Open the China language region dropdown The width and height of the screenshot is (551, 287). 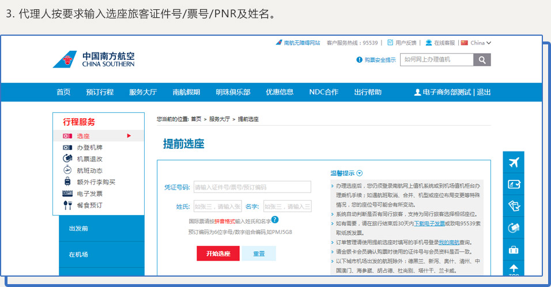pyautogui.click(x=477, y=43)
